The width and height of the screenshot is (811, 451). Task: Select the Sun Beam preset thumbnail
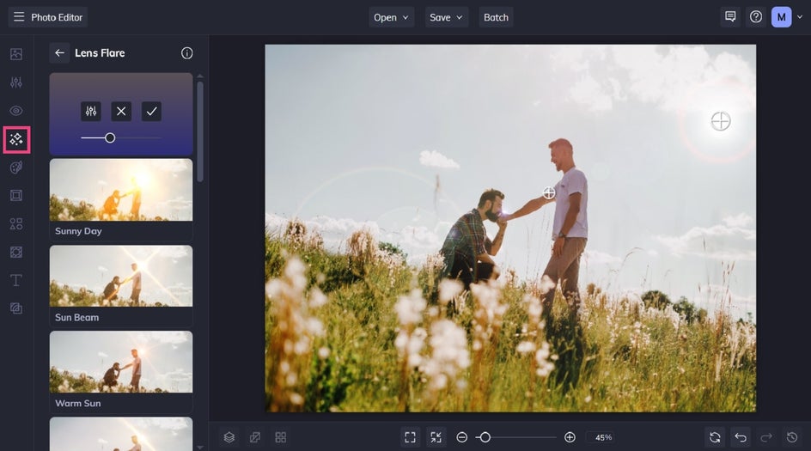point(121,276)
